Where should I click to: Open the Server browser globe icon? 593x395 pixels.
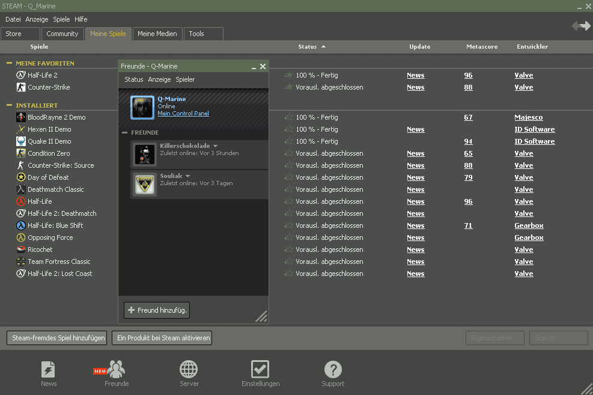point(189,369)
